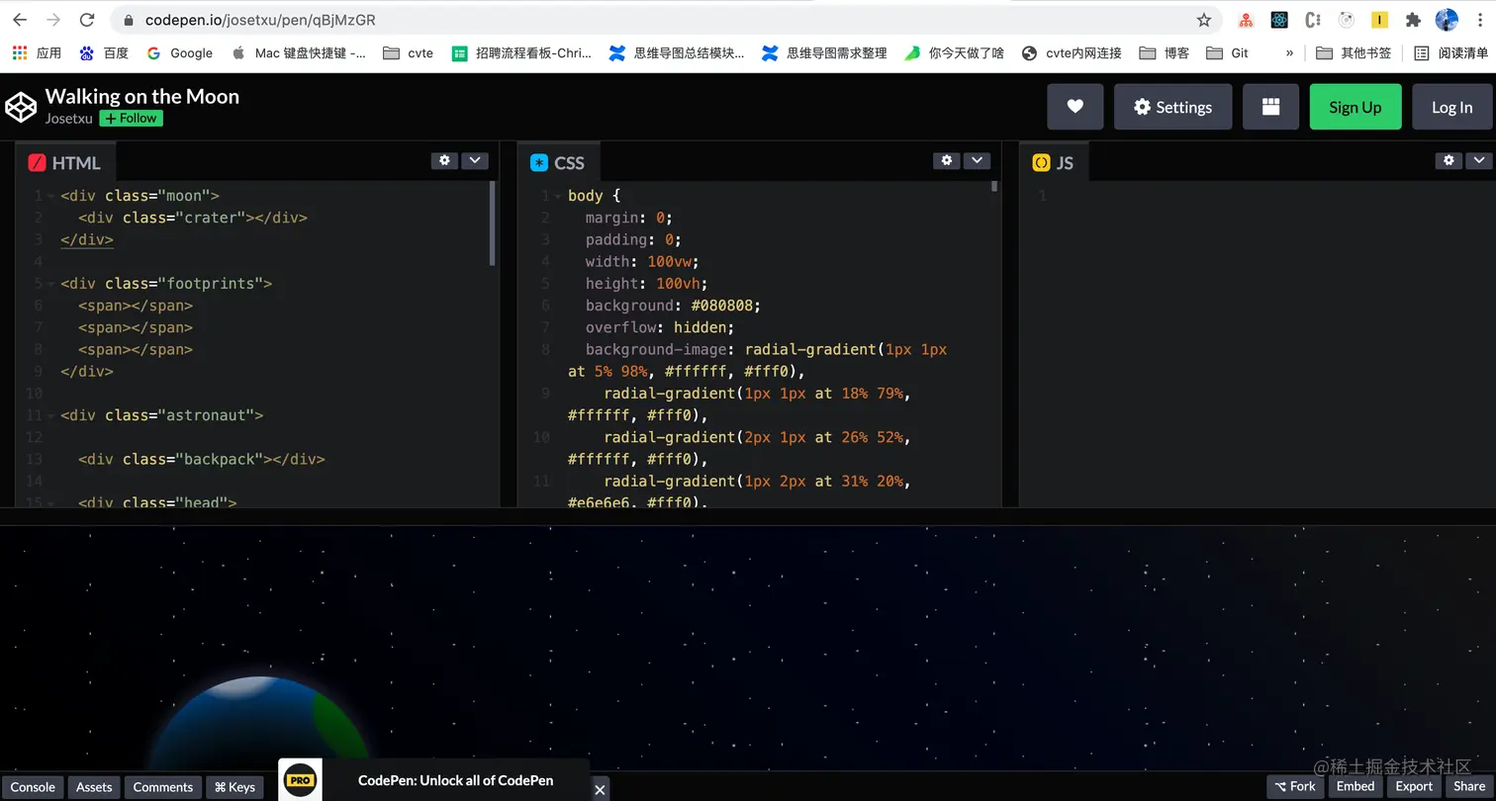Collapse the footprints div fold arrow
The height and width of the screenshot is (801, 1496).
(50, 284)
